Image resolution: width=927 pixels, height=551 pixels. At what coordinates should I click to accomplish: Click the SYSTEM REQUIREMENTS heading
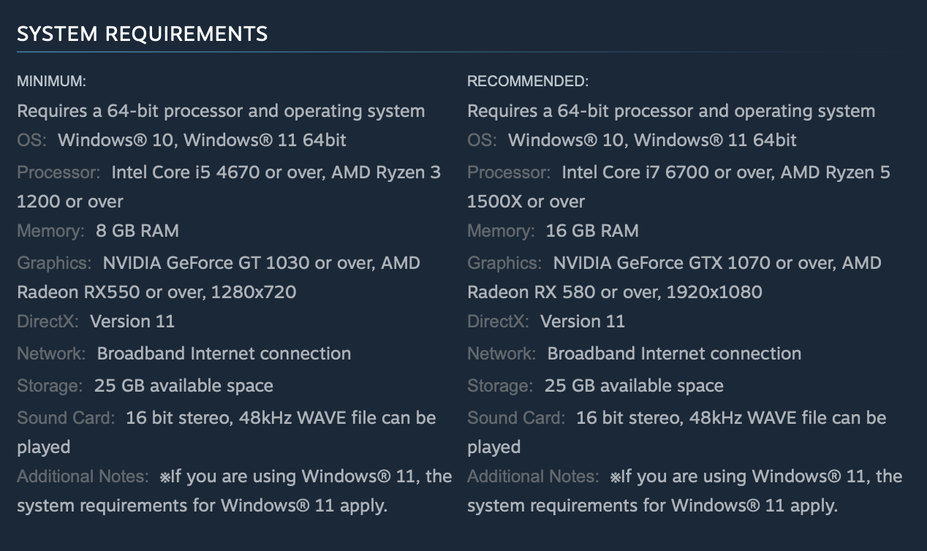coord(142,34)
